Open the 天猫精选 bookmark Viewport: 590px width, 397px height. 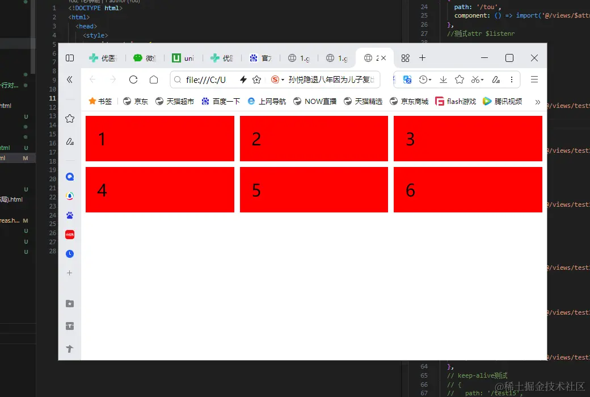[363, 101]
